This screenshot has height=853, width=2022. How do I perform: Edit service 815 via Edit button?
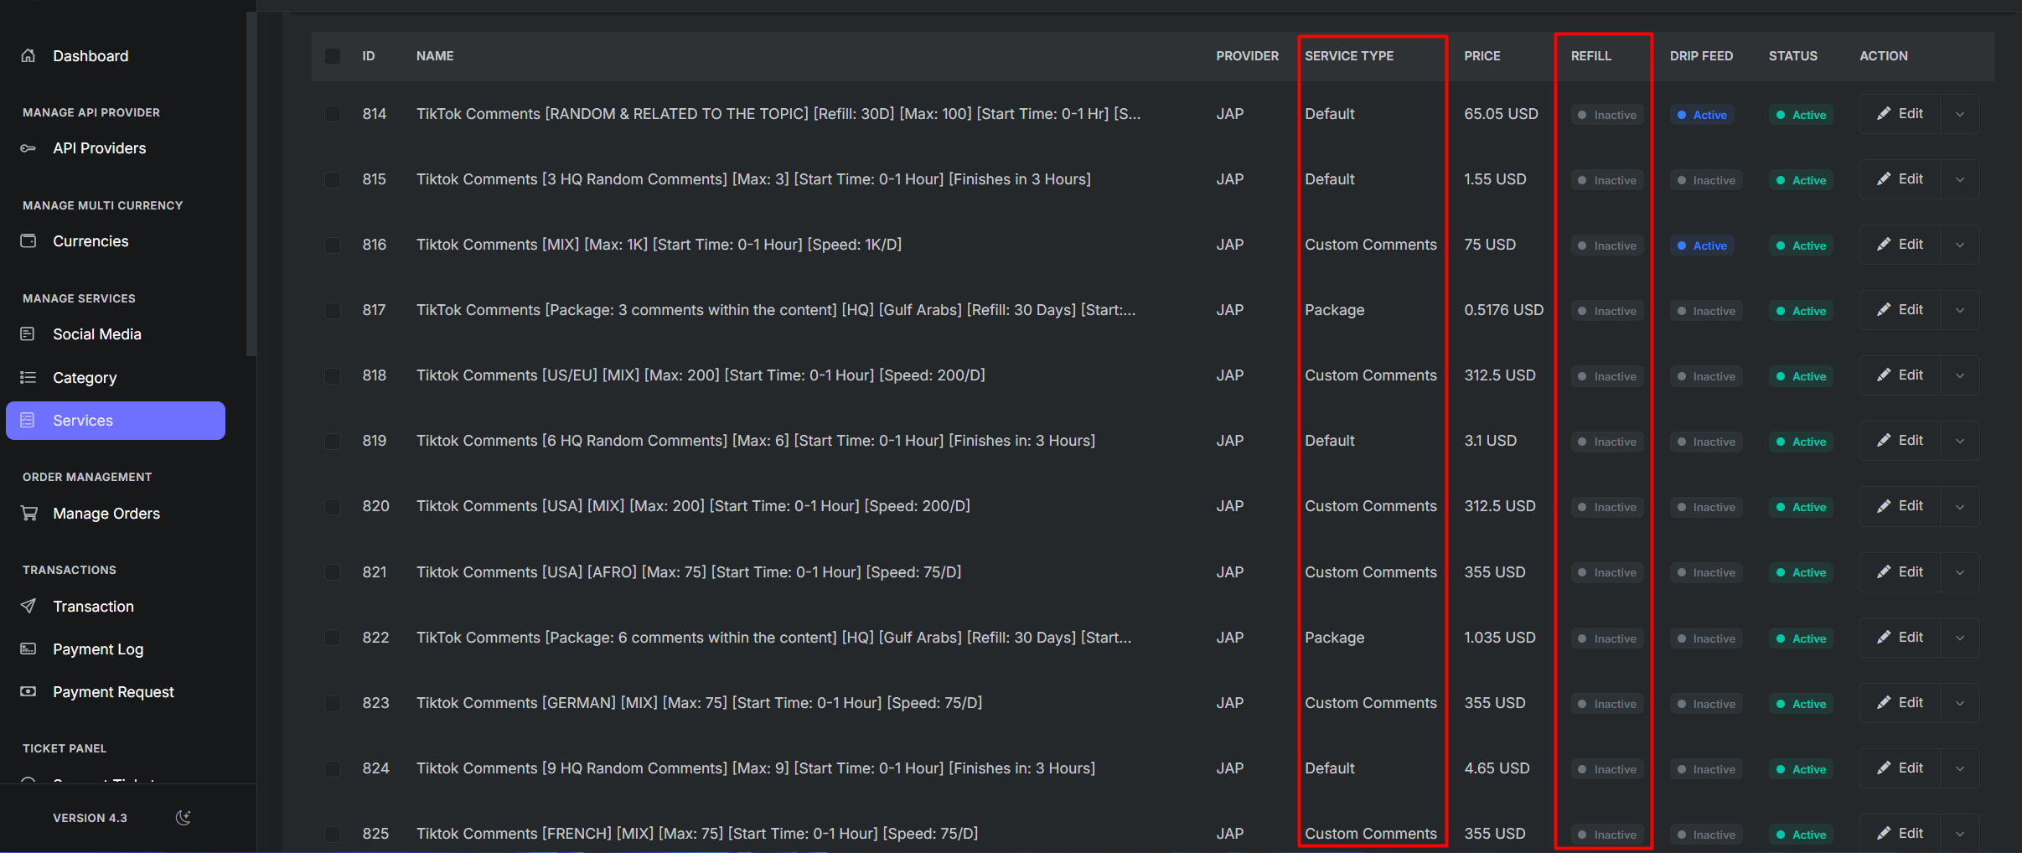coord(1900,179)
